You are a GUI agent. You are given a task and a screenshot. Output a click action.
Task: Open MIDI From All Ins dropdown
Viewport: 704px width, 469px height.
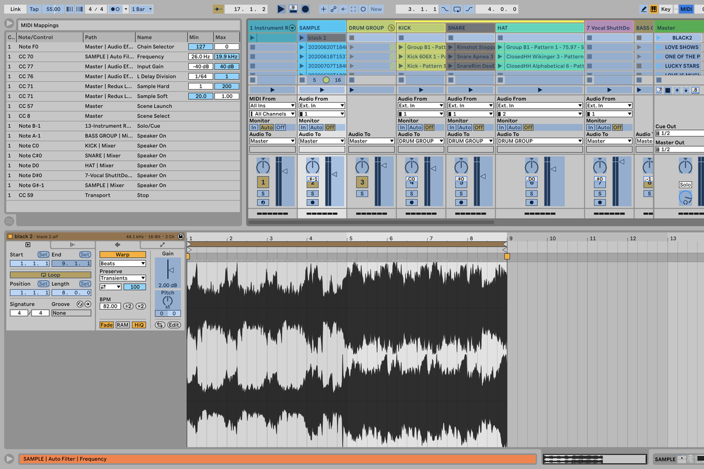coord(272,106)
